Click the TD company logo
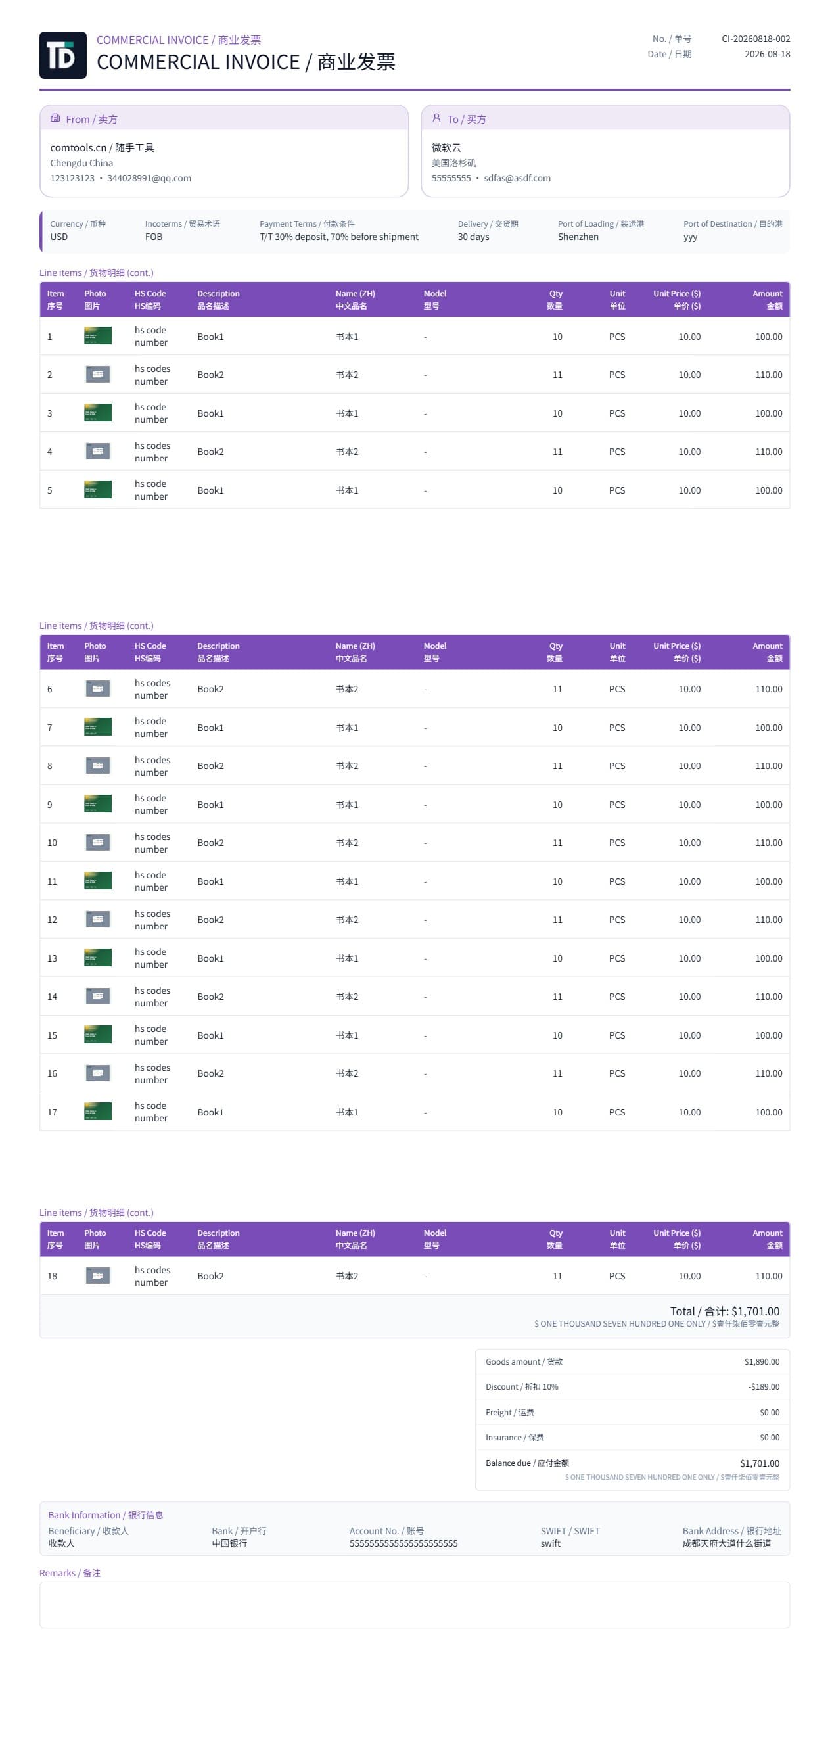 point(63,55)
